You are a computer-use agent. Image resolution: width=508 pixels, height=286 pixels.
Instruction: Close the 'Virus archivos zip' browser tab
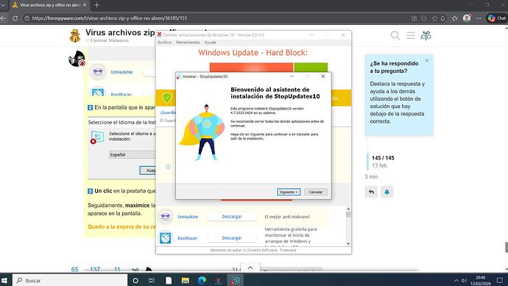pos(85,5)
